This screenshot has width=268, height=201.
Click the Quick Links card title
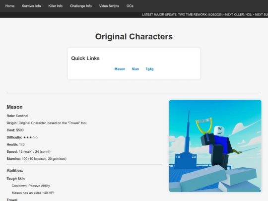85,58
